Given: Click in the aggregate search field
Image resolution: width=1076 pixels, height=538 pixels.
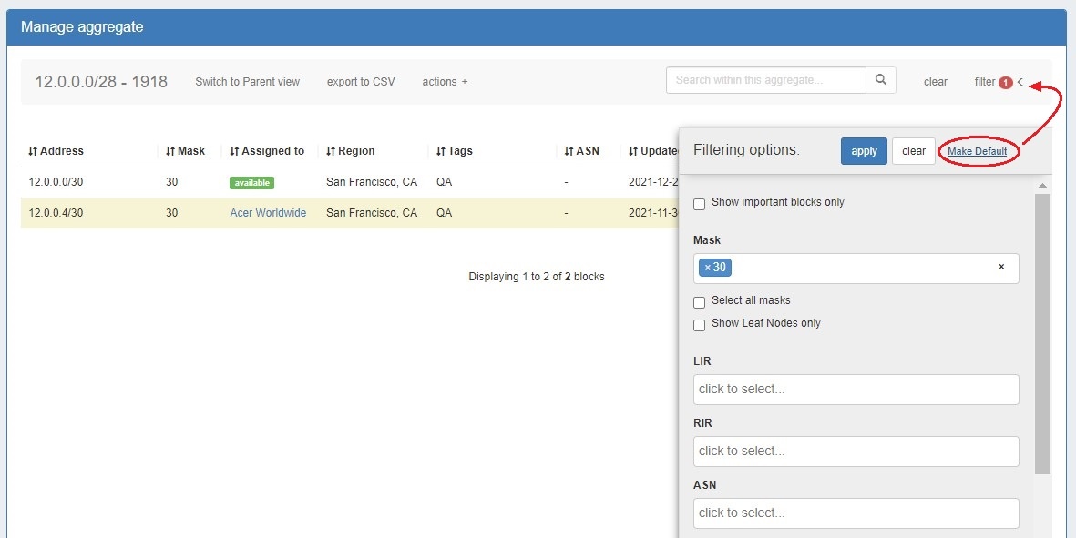Looking at the screenshot, I should pos(765,80).
